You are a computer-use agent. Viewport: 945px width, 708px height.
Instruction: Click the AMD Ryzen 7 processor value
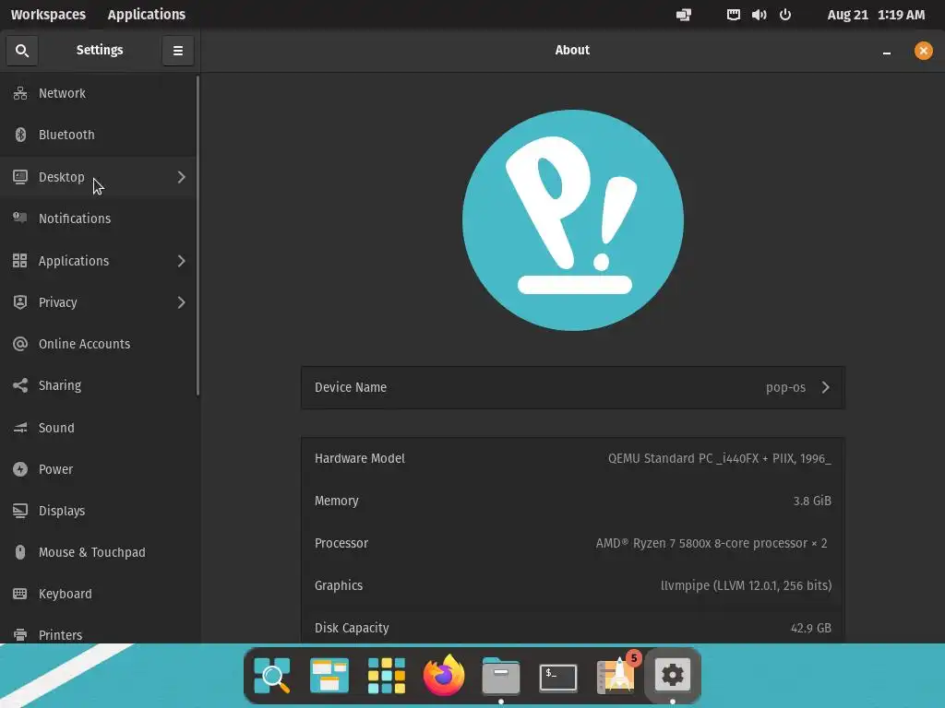[712, 543]
